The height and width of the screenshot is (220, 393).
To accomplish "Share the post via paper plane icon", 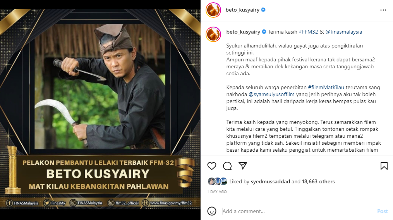I will click(243, 166).
